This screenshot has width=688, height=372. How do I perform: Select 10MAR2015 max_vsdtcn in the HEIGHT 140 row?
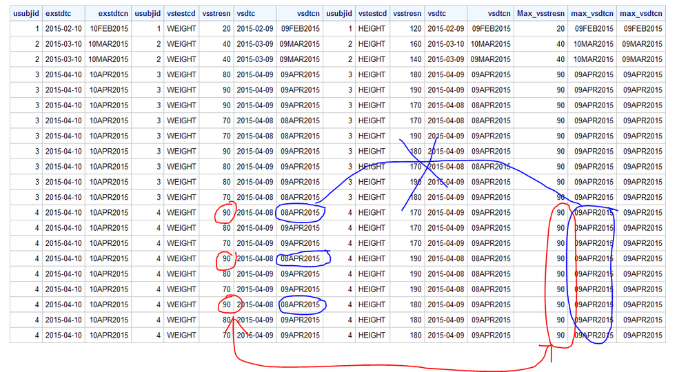pos(592,60)
